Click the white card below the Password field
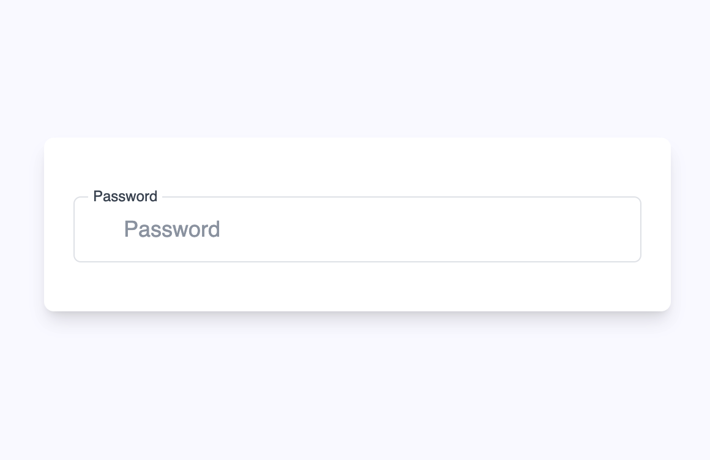 pyautogui.click(x=357, y=286)
